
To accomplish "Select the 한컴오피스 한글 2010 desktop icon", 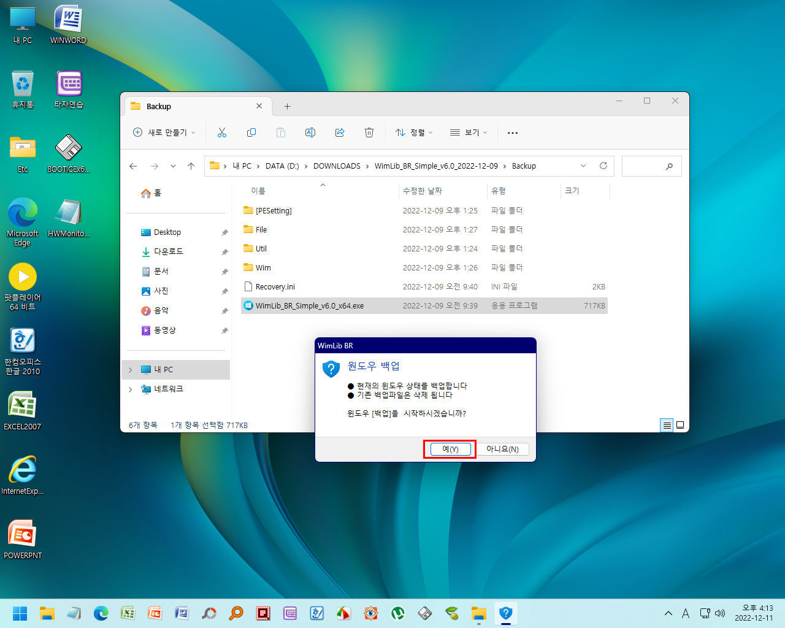I will (23, 351).
